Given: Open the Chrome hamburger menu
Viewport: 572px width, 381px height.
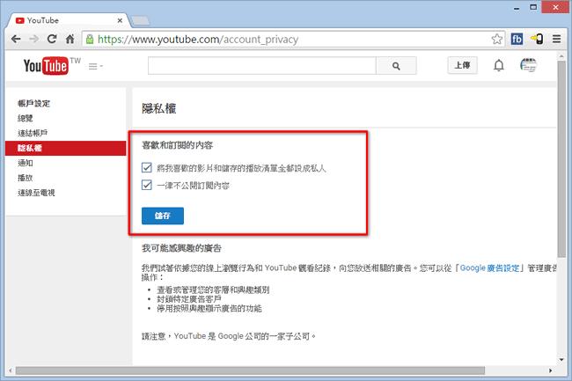Looking at the screenshot, I should point(556,39).
